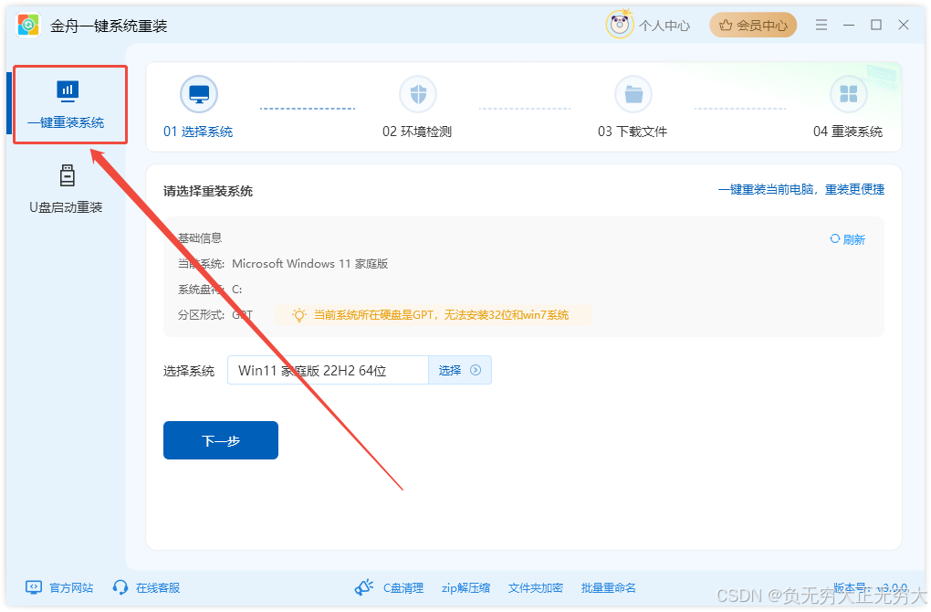Close the application window

click(904, 25)
